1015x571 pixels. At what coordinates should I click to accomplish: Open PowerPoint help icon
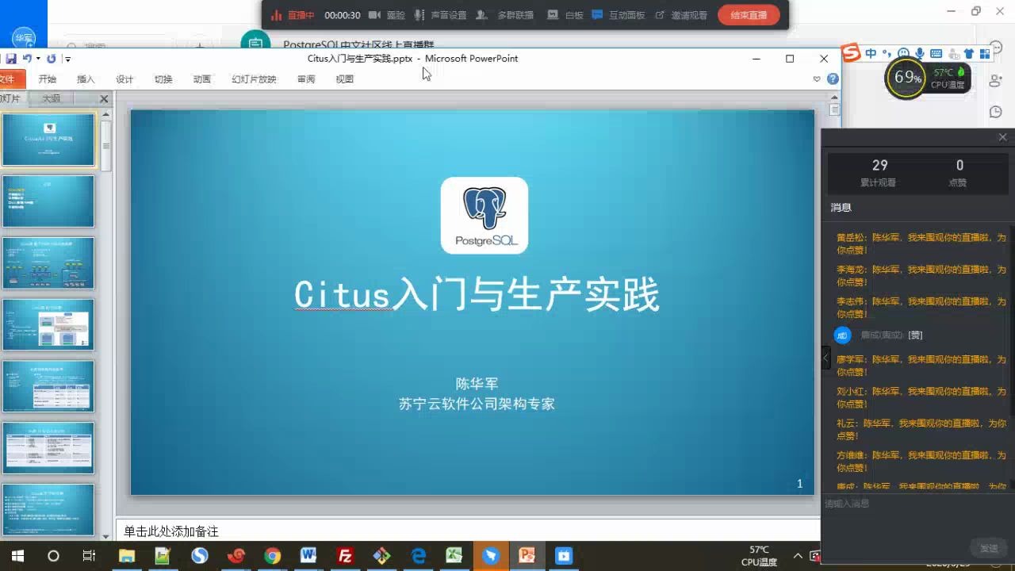833,79
